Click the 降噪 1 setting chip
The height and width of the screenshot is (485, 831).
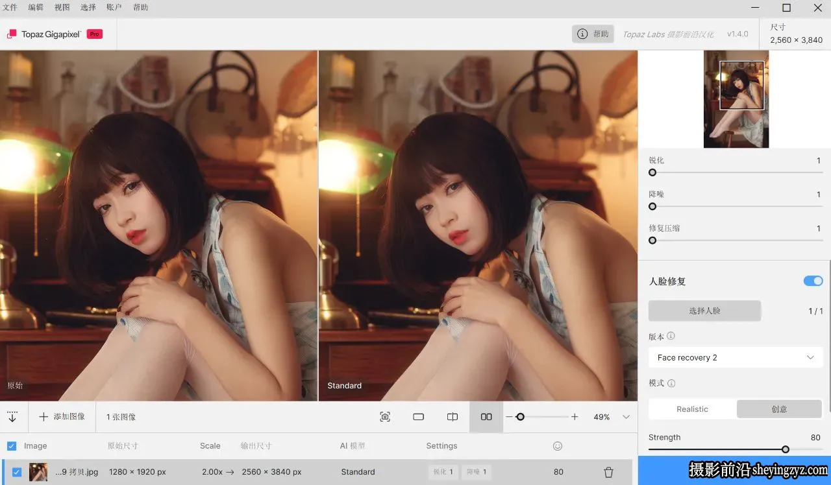pos(476,472)
